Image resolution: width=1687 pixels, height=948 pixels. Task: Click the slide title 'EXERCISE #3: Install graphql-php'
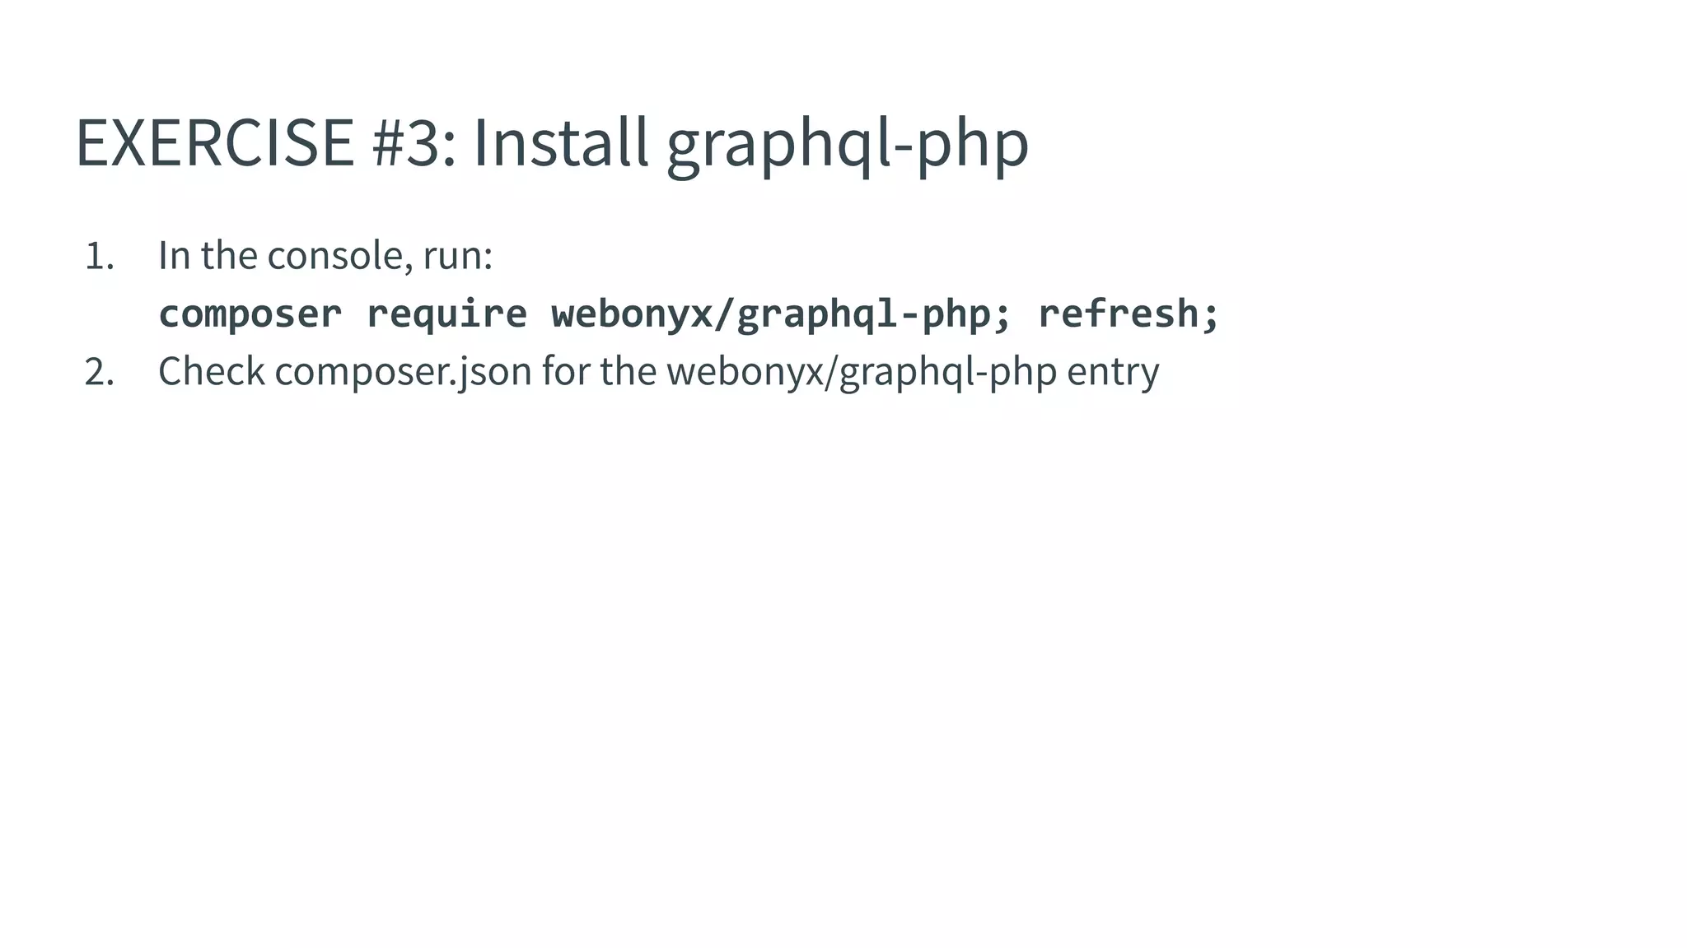click(552, 143)
